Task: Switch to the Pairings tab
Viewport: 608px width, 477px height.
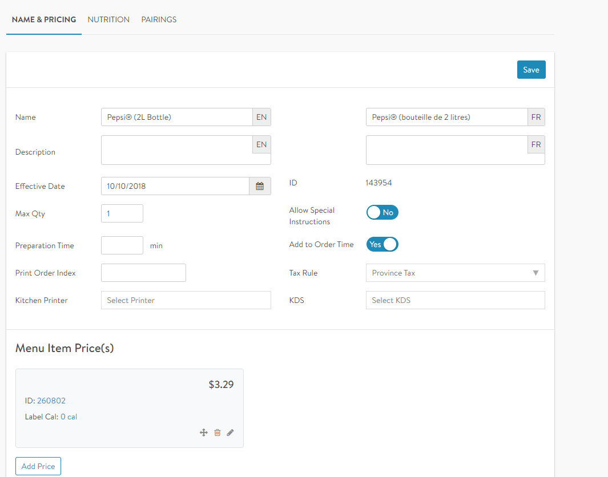Action: tap(159, 19)
